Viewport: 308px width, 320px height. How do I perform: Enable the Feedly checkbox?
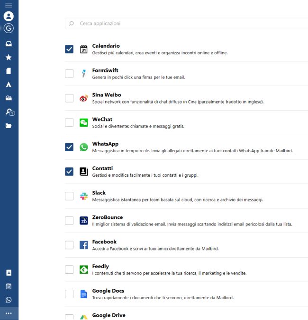[69, 269]
